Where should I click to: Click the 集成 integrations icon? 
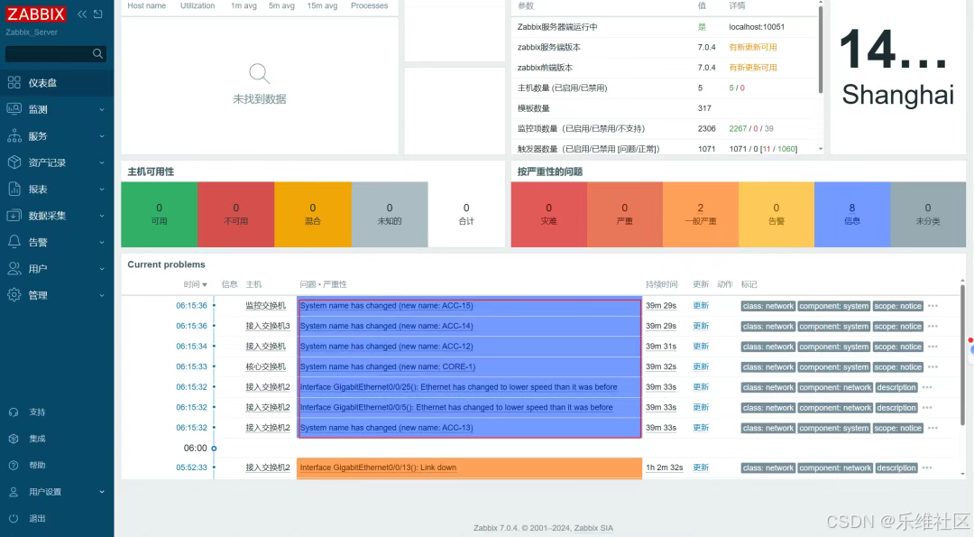[14, 439]
